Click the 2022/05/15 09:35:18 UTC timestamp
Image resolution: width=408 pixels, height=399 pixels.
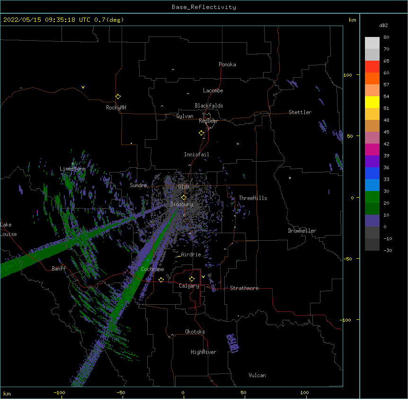pos(47,20)
